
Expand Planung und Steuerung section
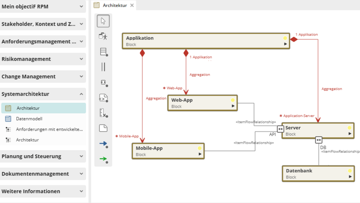coord(81,156)
